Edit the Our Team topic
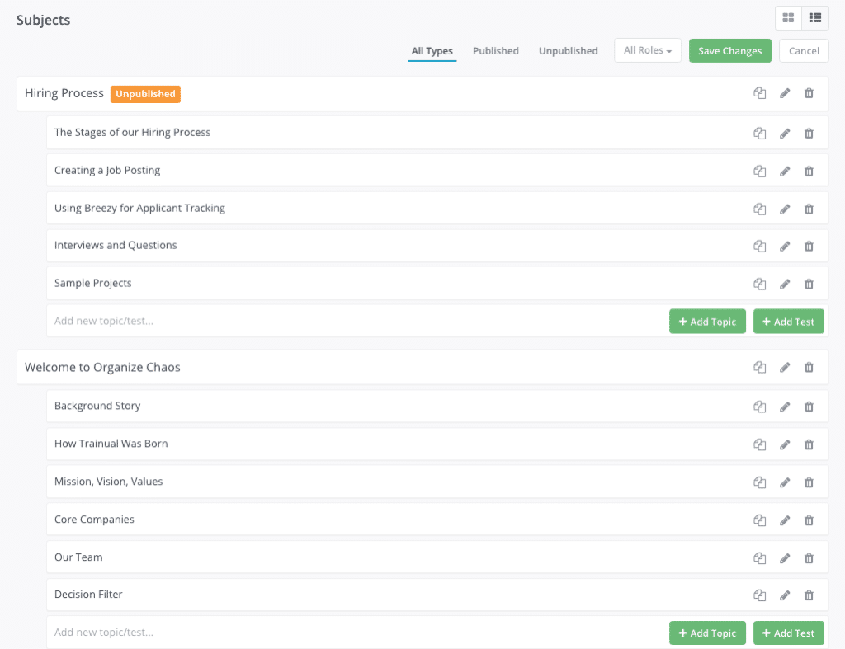Screen dimensions: 845x649 [784, 557]
